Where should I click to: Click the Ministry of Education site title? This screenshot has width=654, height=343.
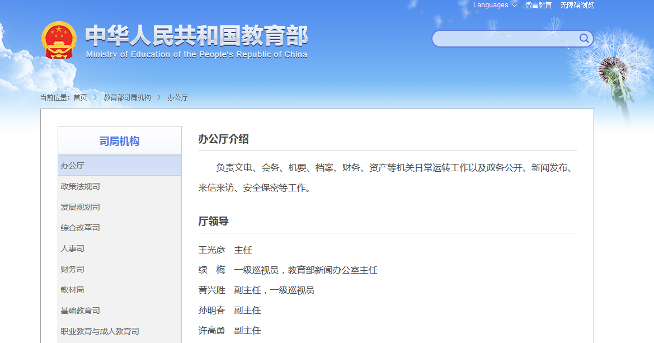(x=196, y=41)
